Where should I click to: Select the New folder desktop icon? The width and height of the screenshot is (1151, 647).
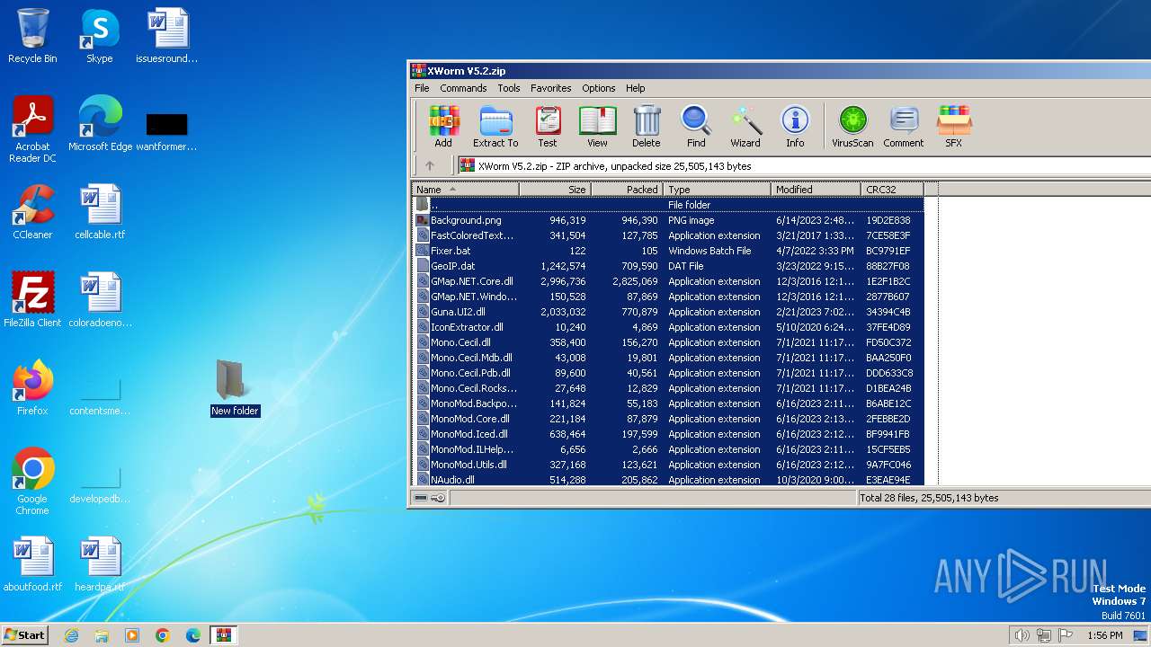(235, 388)
